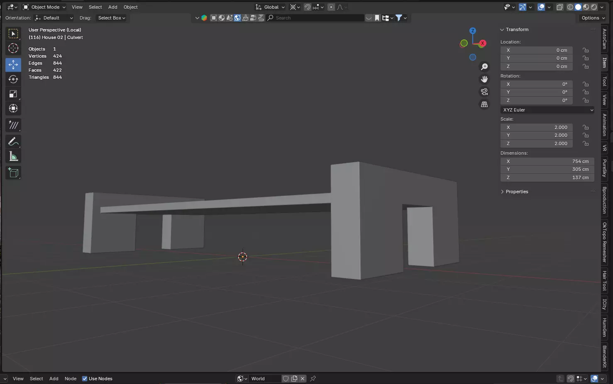Click the bookmark icon next to search
Viewport: 613px width, 384px height.
pos(377,18)
